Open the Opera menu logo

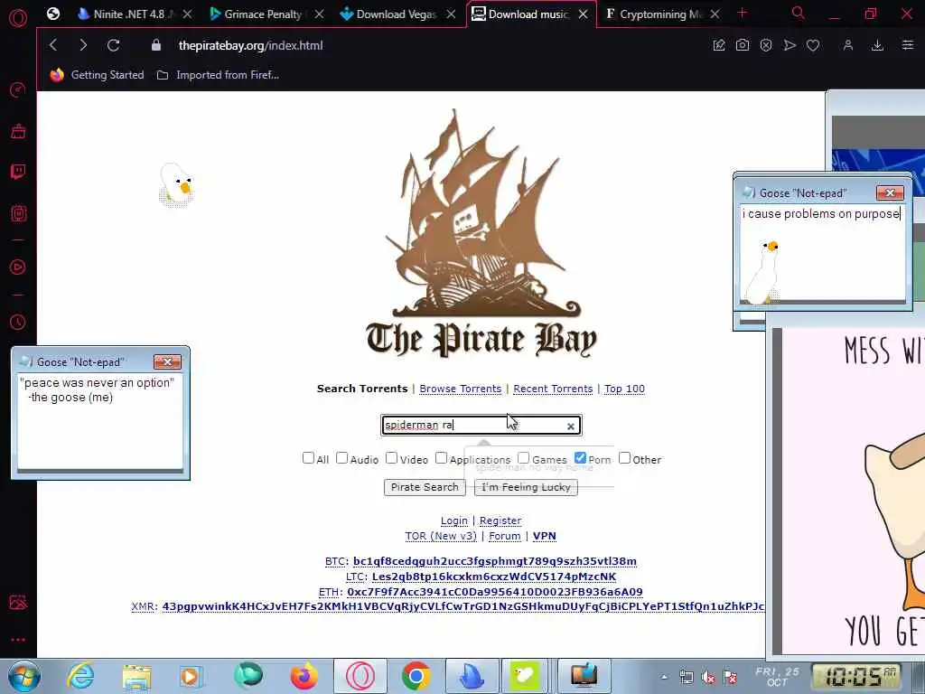(x=18, y=18)
